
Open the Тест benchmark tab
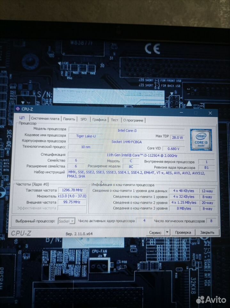(115, 120)
